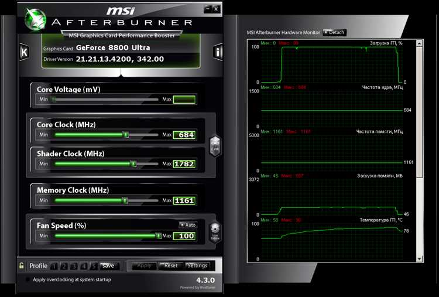
Task: Open the Settings dialog
Action: point(197,265)
